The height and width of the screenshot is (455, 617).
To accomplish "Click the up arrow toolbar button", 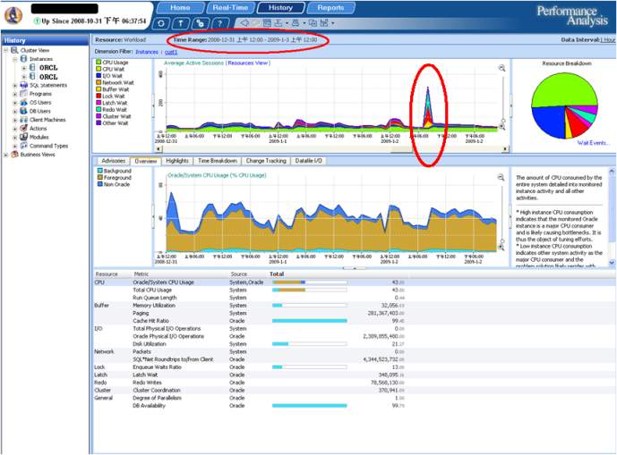I will (182, 22).
